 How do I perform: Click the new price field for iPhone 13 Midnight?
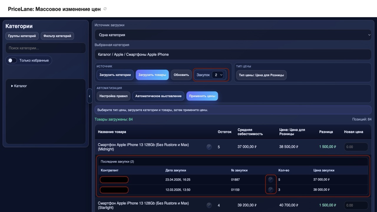pyautogui.click(x=356, y=147)
